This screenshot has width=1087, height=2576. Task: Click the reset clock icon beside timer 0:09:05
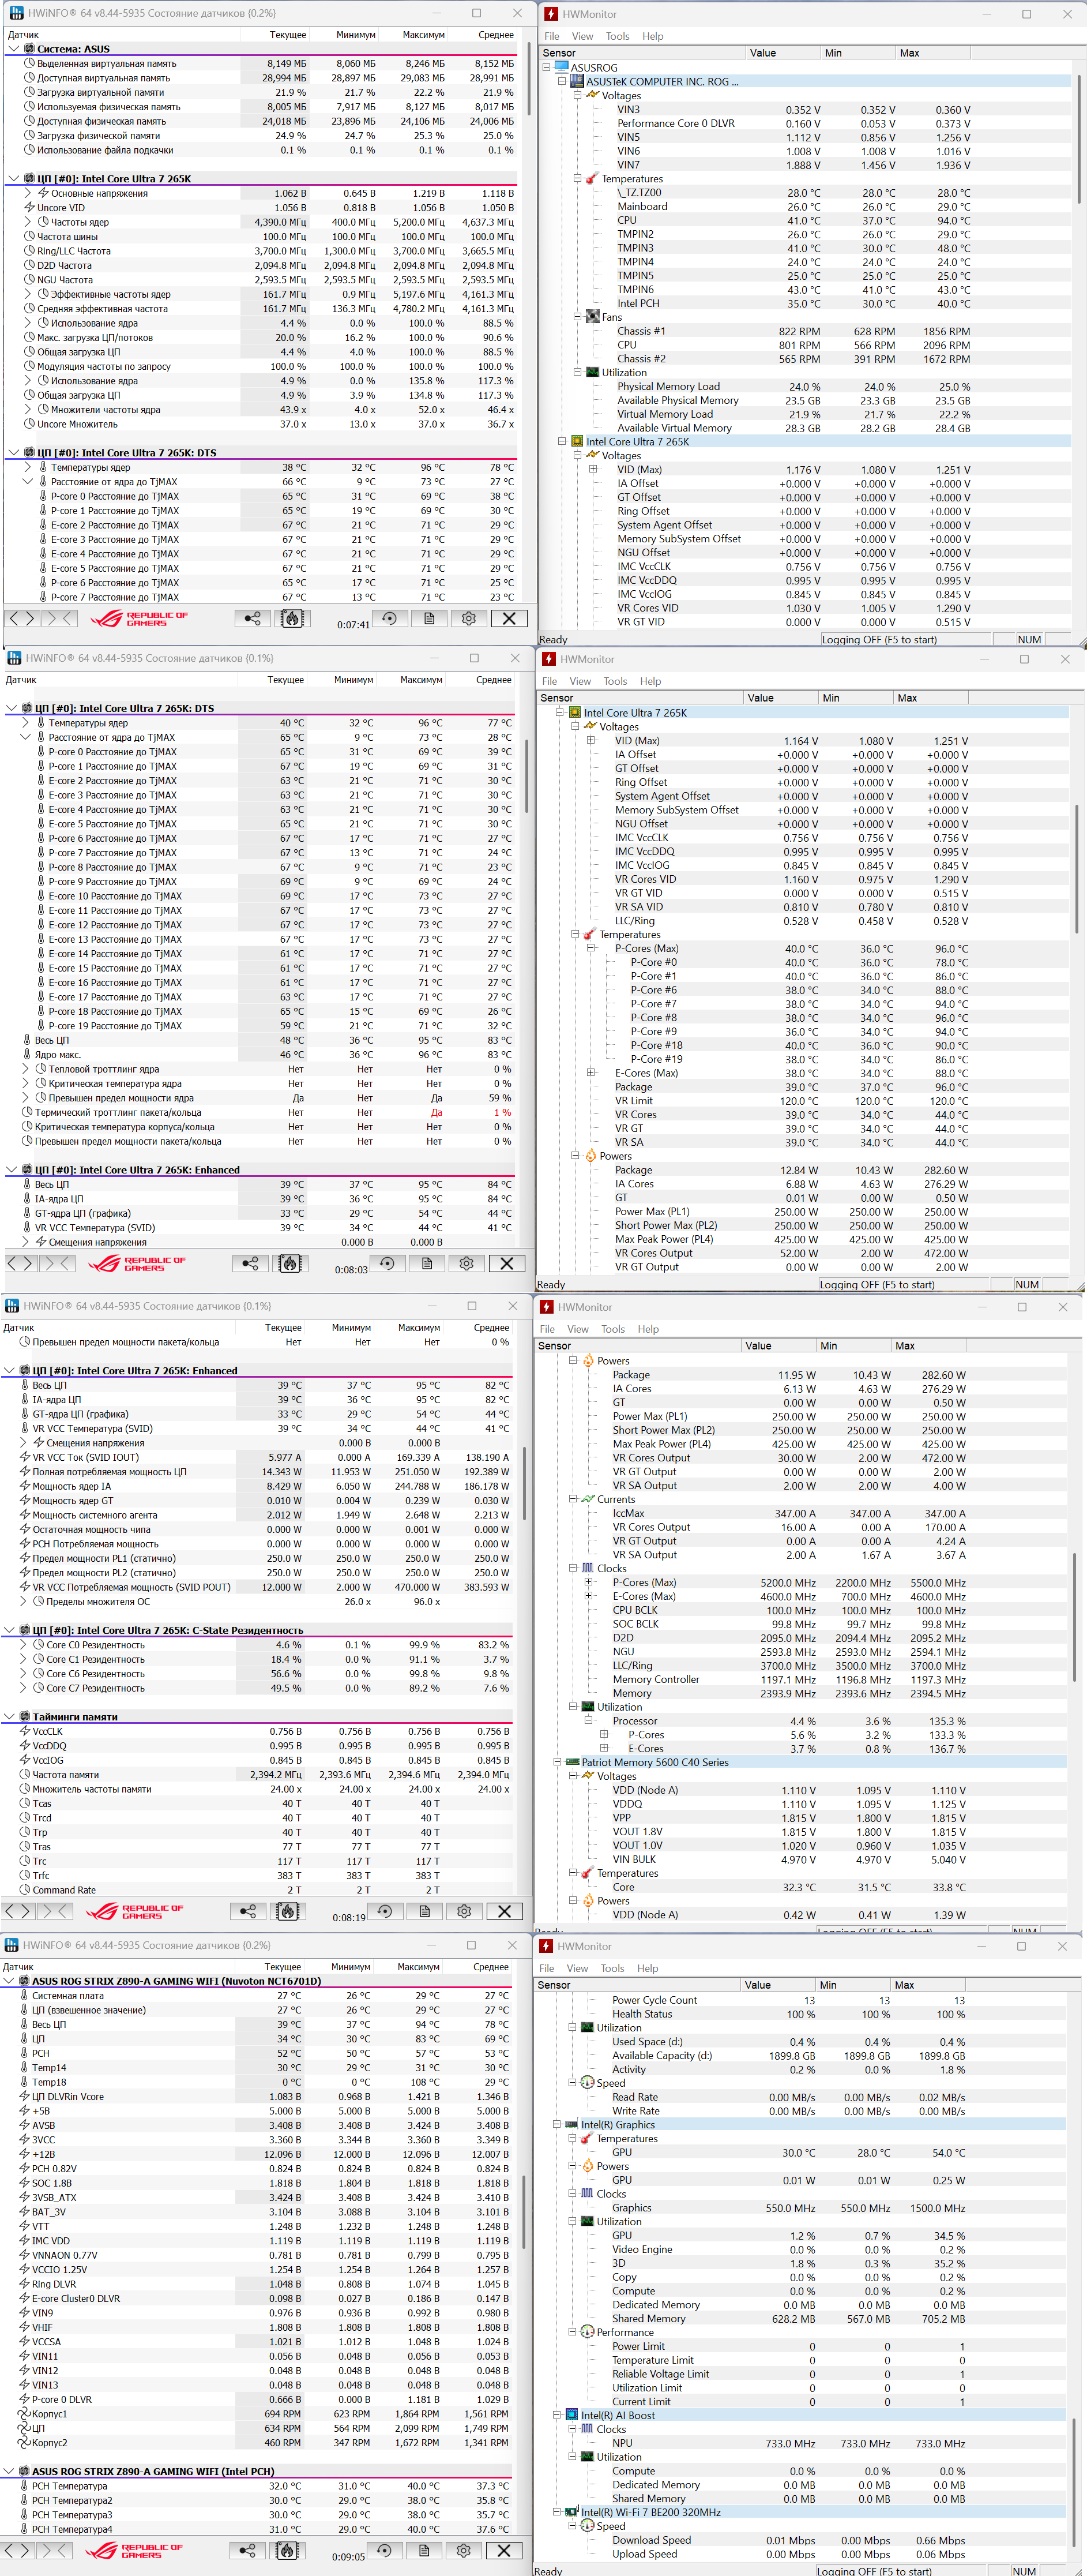click(x=385, y=2550)
